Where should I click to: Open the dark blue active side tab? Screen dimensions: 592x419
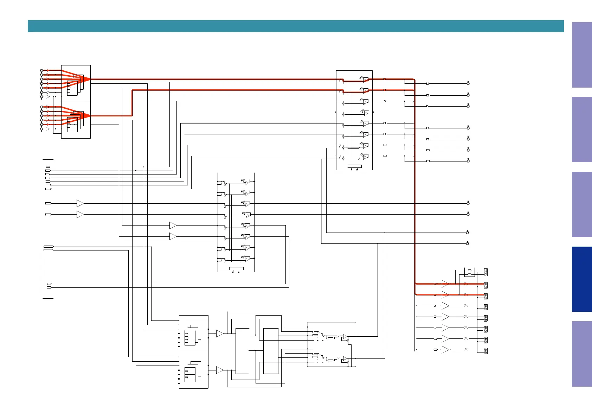(582, 279)
